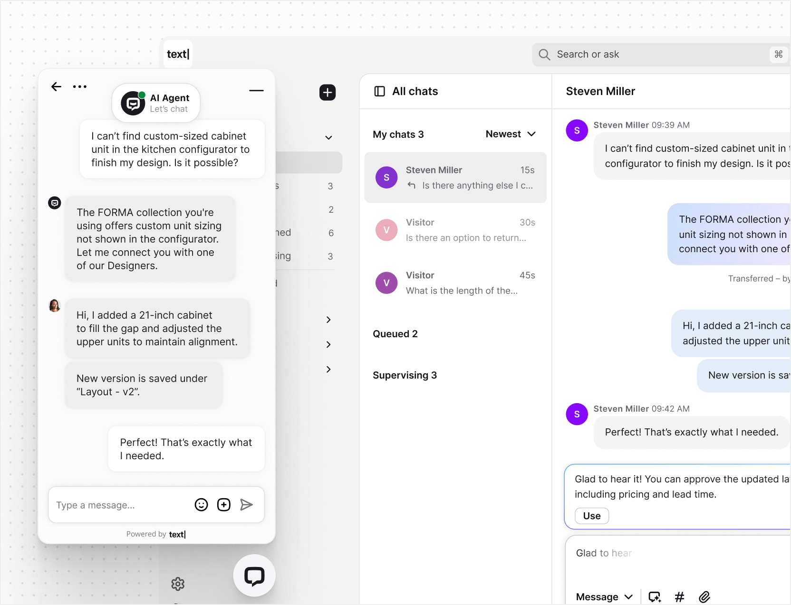Screen dimensions: 791x605
Task: Open the settings gear icon
Action: tap(177, 584)
